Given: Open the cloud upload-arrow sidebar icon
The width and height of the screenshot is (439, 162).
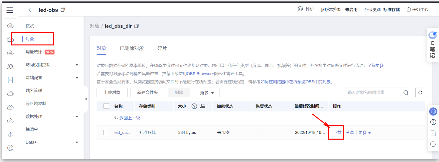Looking at the screenshot, I should tap(10, 107).
